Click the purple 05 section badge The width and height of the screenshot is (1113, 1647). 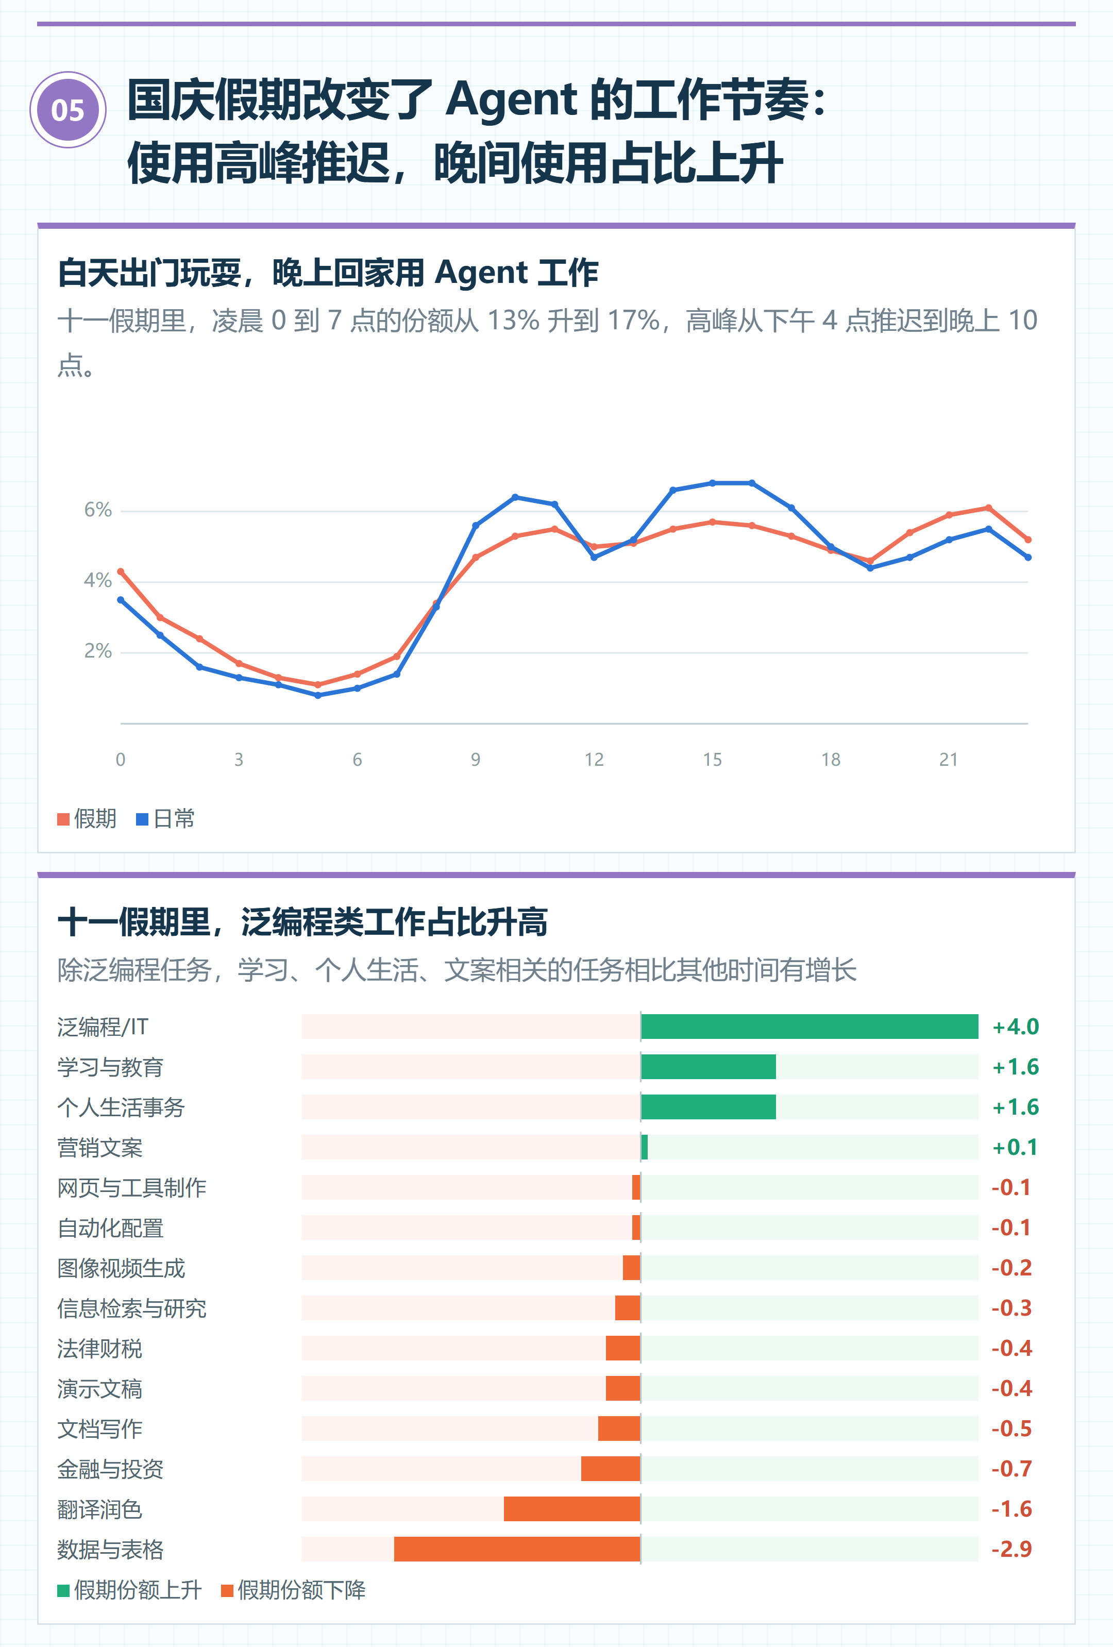click(x=68, y=110)
